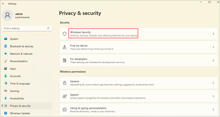Open System settings category
Image resolution: width=220 pixels, height=117 pixels.
click(27, 39)
